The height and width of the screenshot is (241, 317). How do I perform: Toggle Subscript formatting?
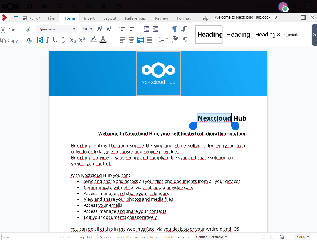(73, 40)
